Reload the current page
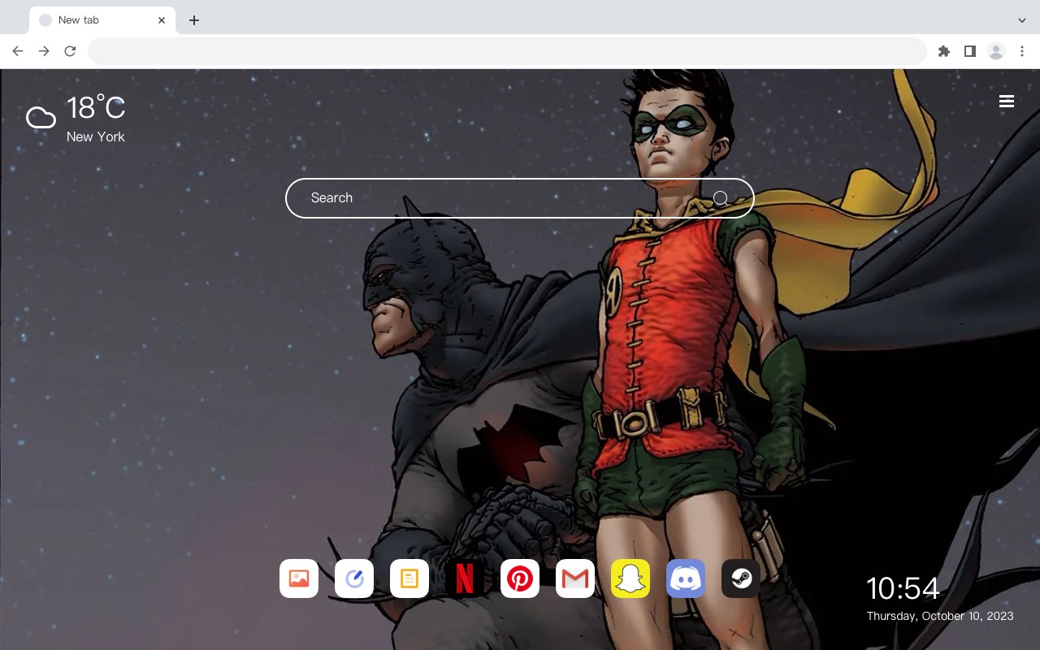The height and width of the screenshot is (650, 1040). click(x=70, y=51)
